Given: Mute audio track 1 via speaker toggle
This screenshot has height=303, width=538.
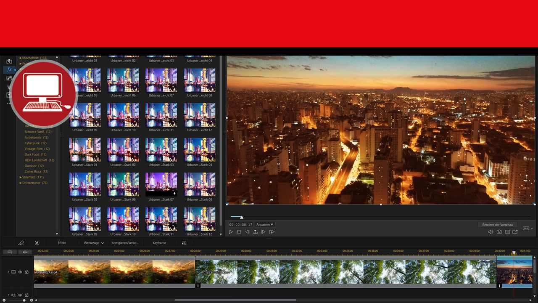Looking at the screenshot, I should click(x=13, y=295).
